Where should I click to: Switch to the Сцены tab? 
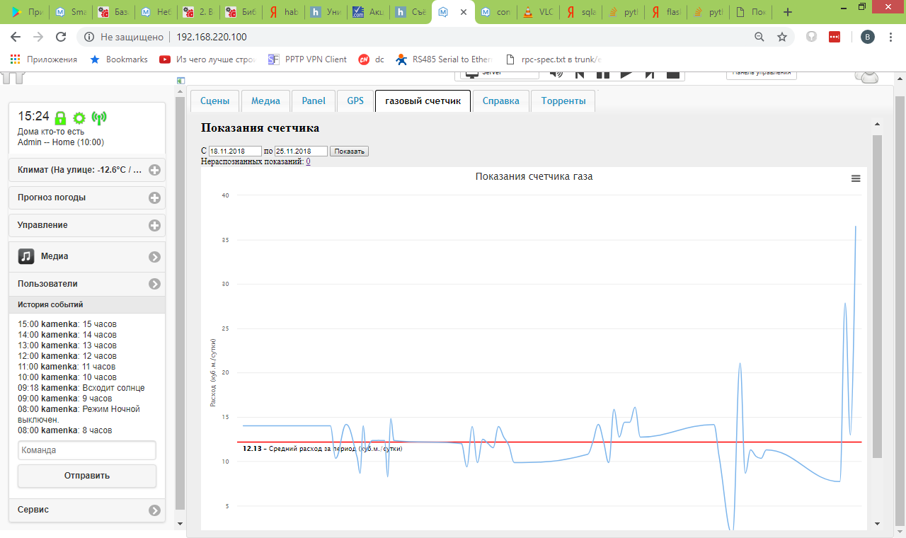point(214,101)
